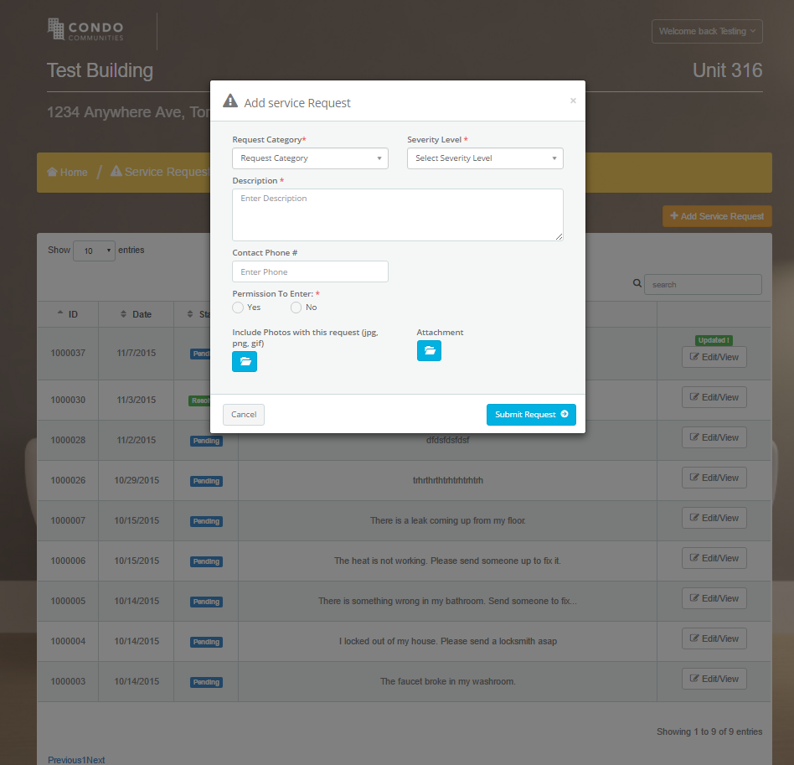
Task: Click the plus icon on Add Service Request
Action: [674, 215]
